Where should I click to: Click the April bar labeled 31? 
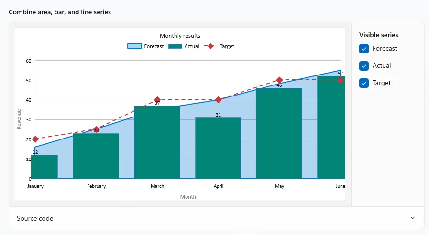218,149
